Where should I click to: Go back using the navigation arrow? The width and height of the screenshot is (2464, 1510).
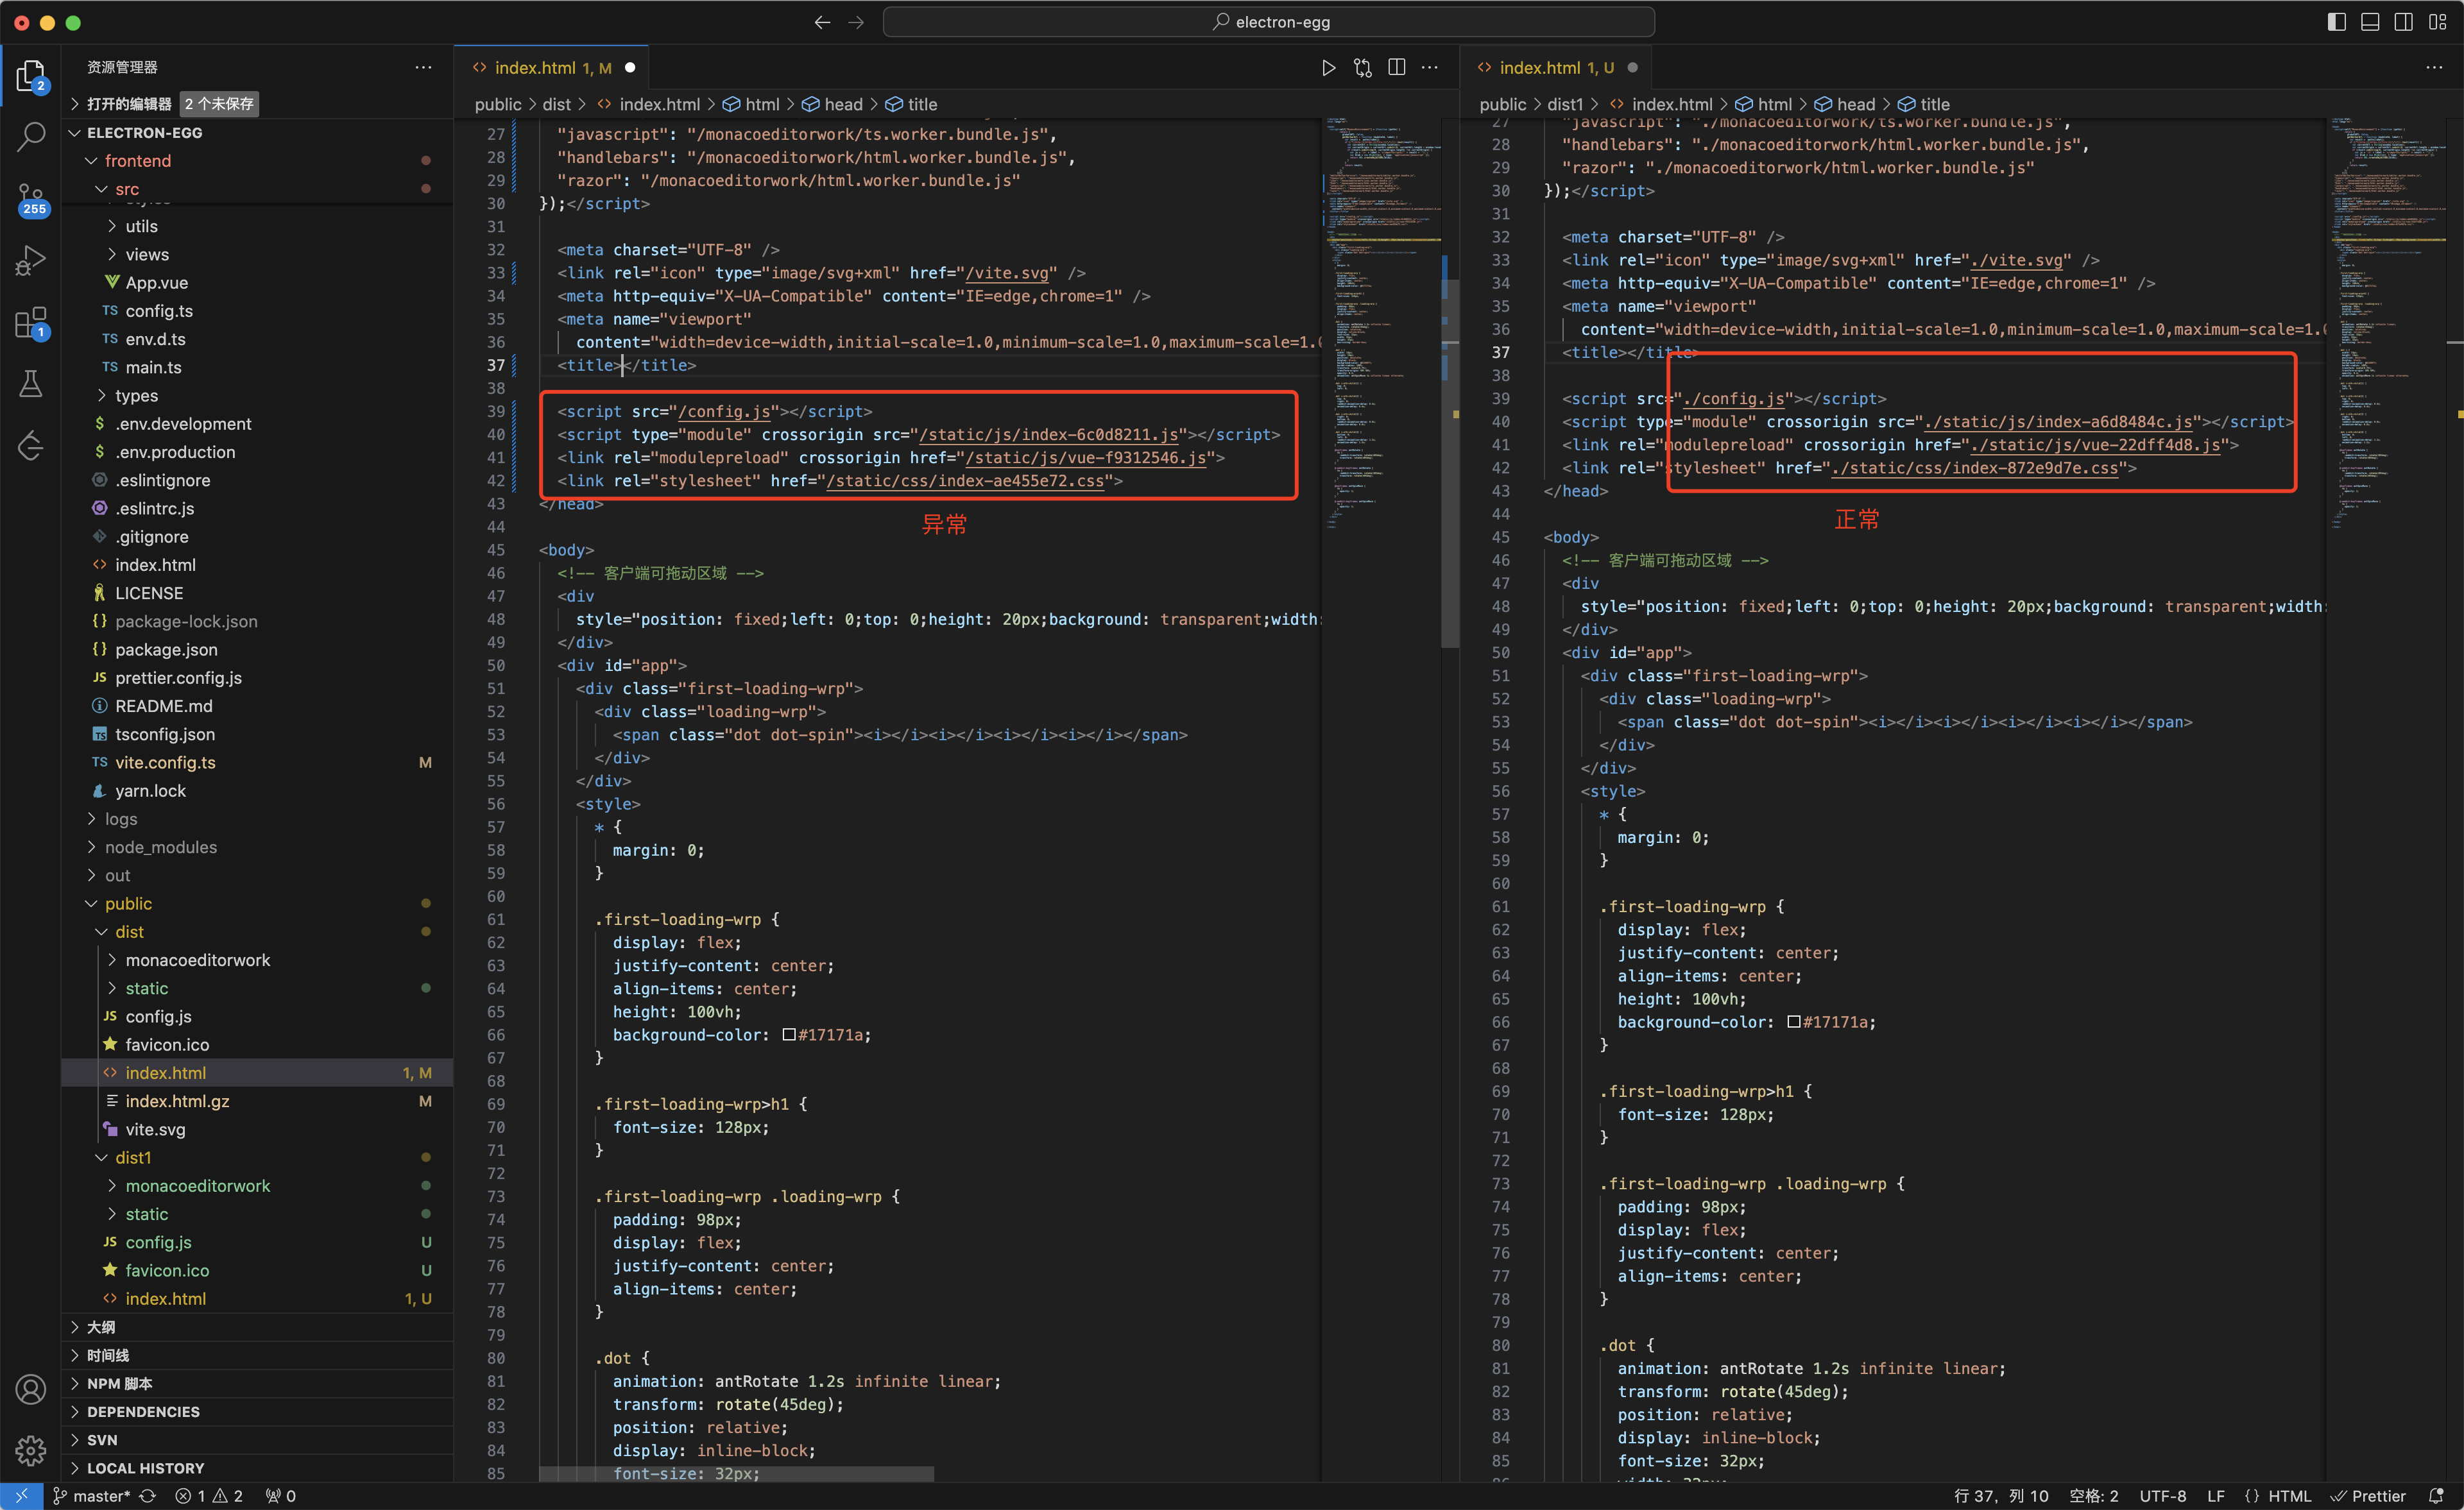coord(822,22)
